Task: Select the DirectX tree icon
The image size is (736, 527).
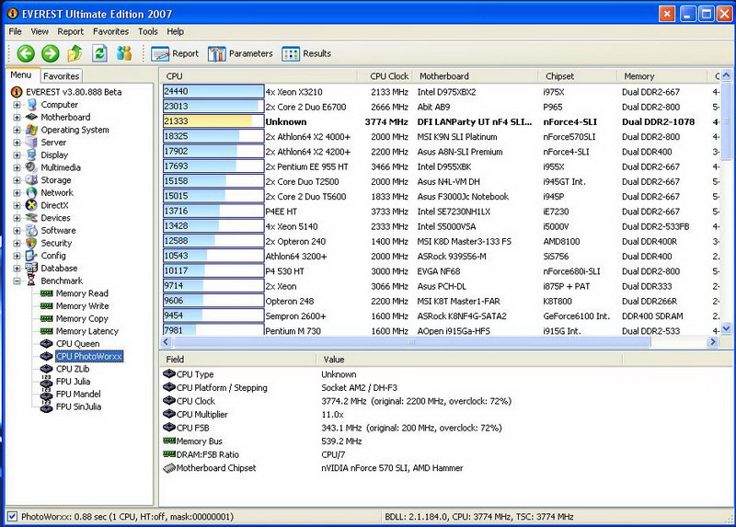Action: (x=32, y=205)
